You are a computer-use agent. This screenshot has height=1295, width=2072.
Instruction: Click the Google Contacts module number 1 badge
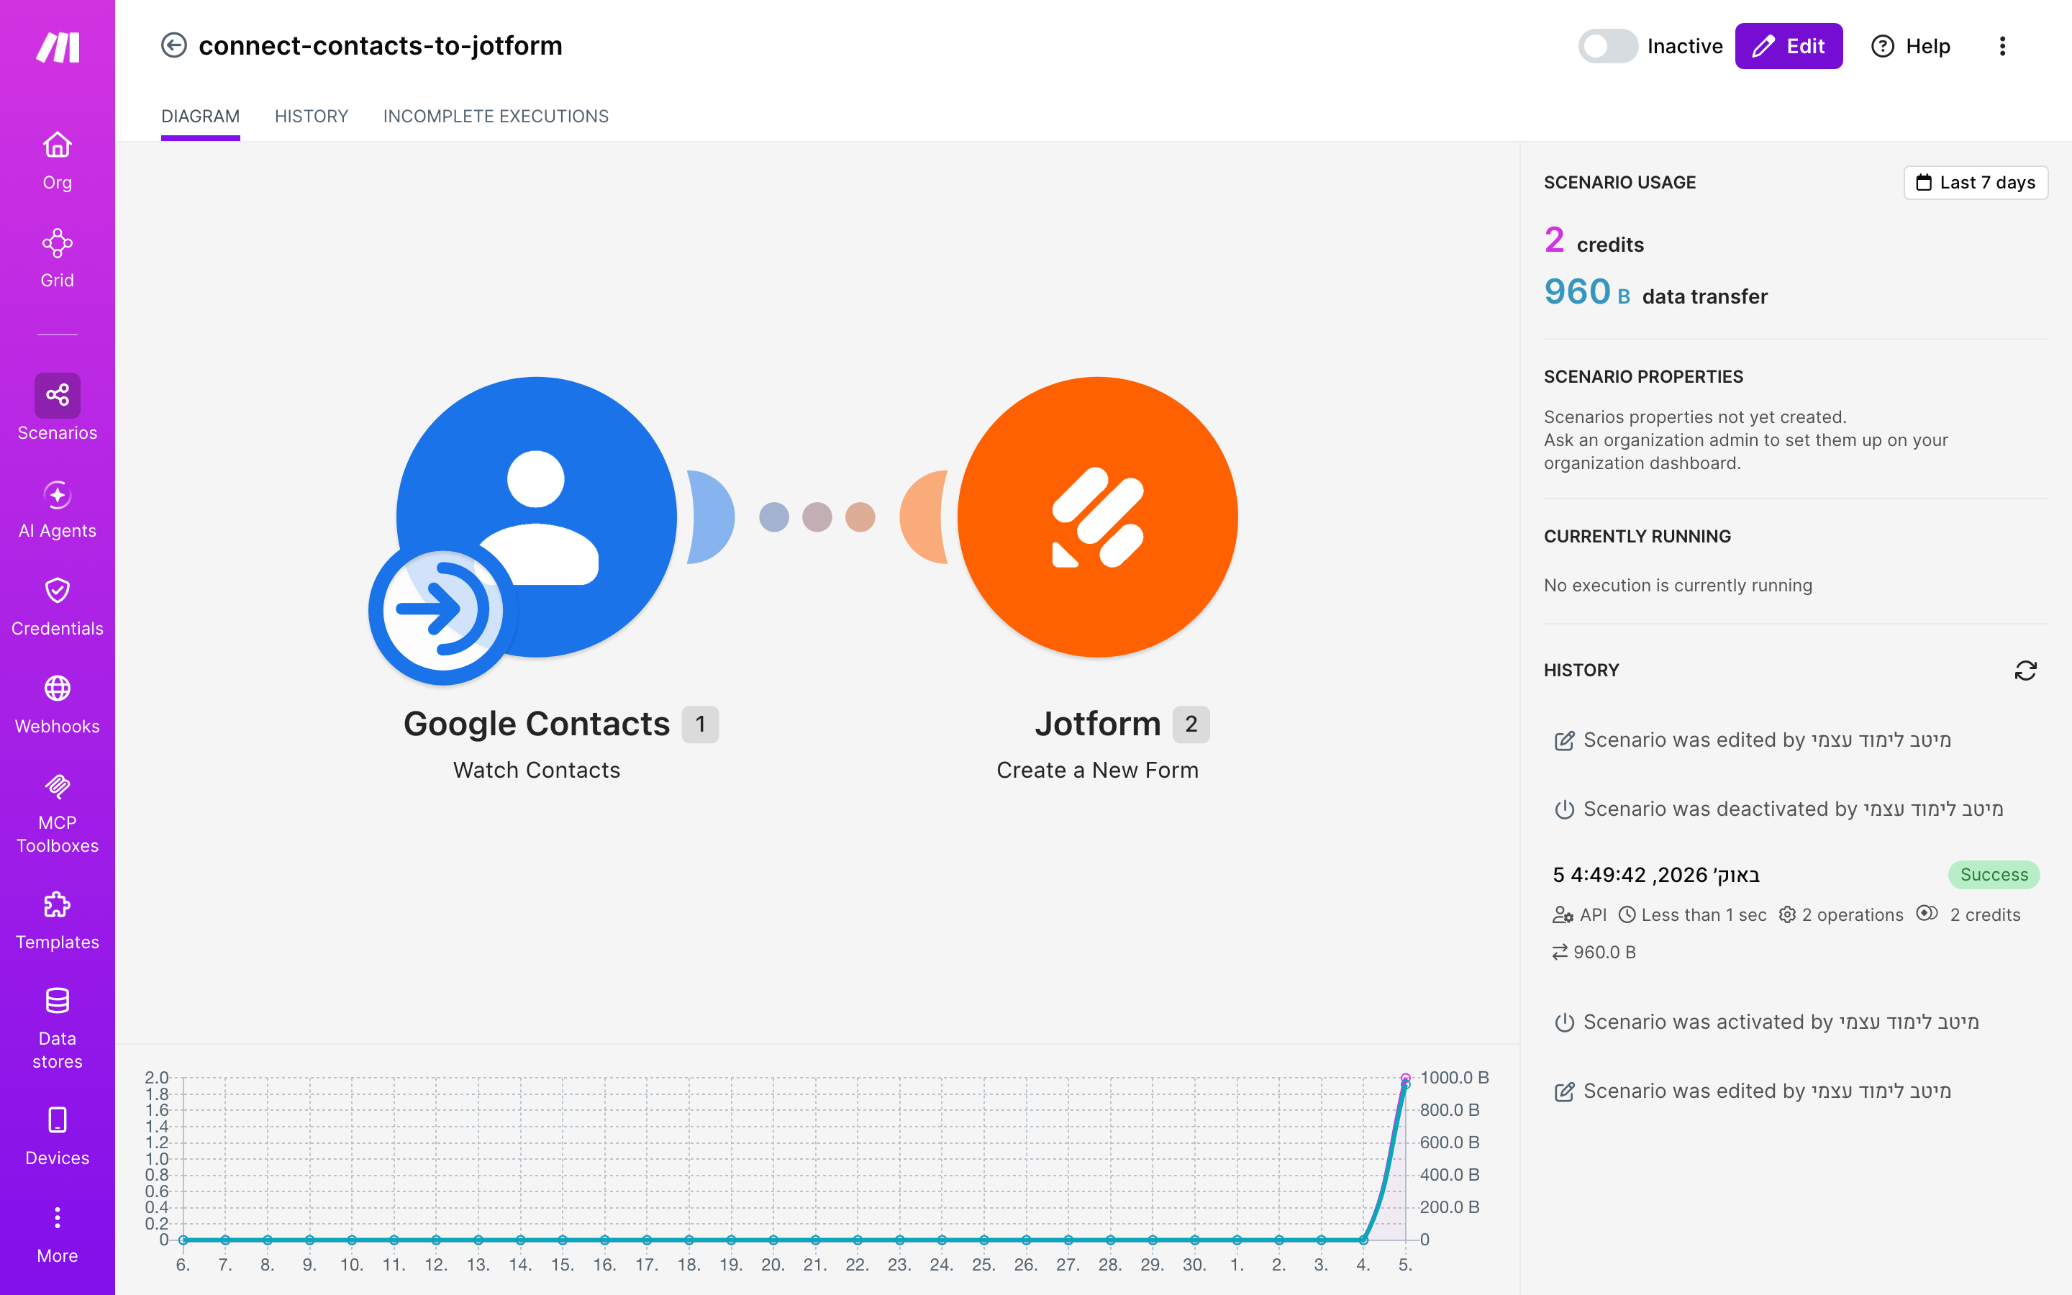point(699,724)
